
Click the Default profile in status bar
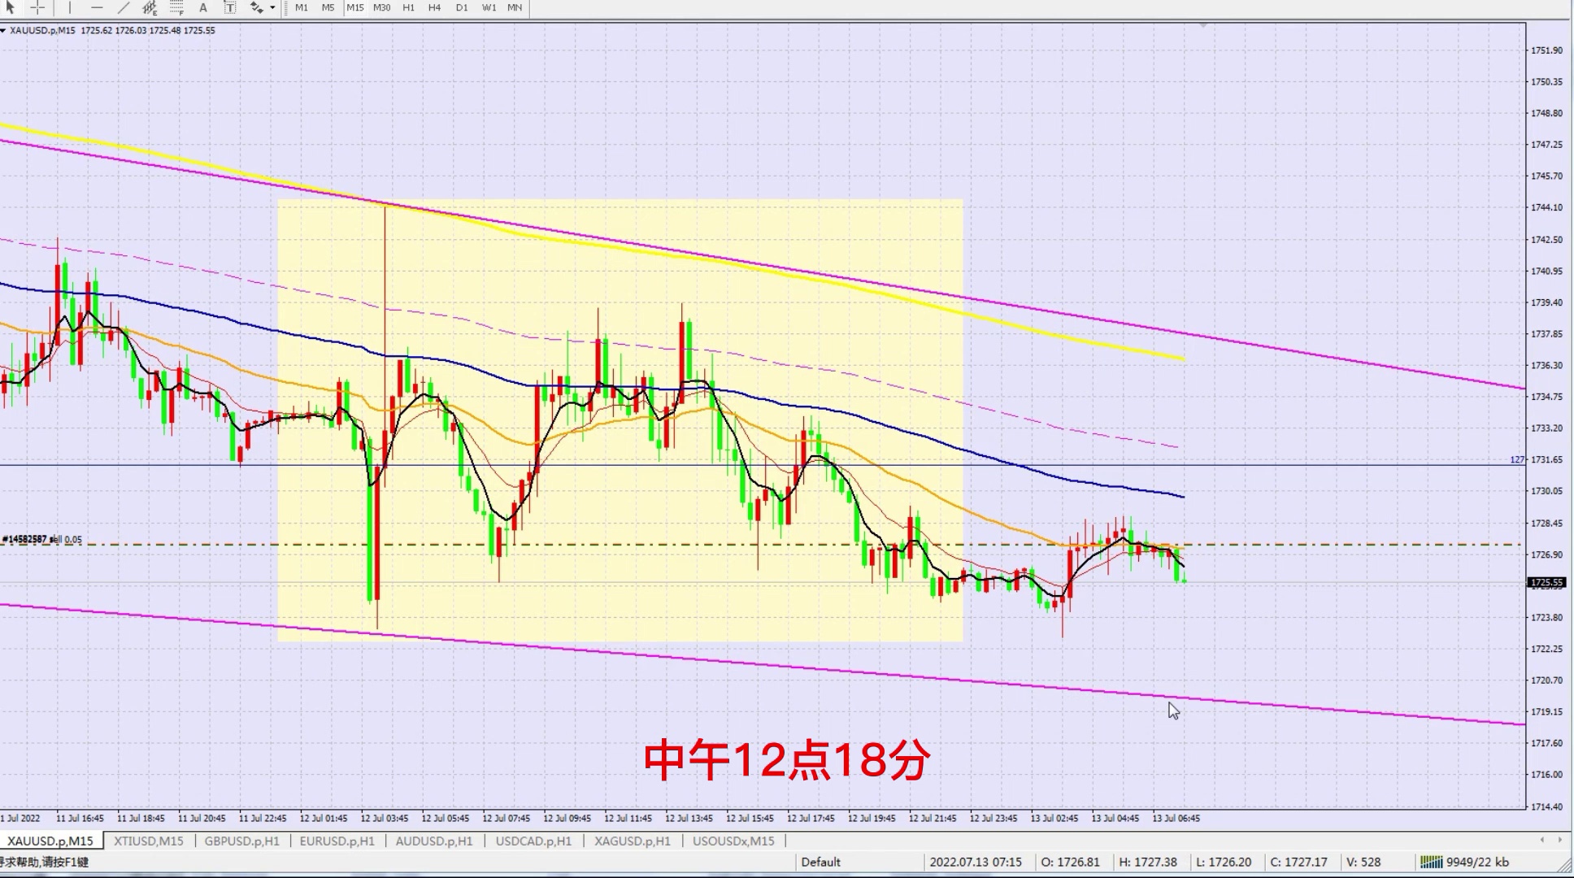point(820,862)
